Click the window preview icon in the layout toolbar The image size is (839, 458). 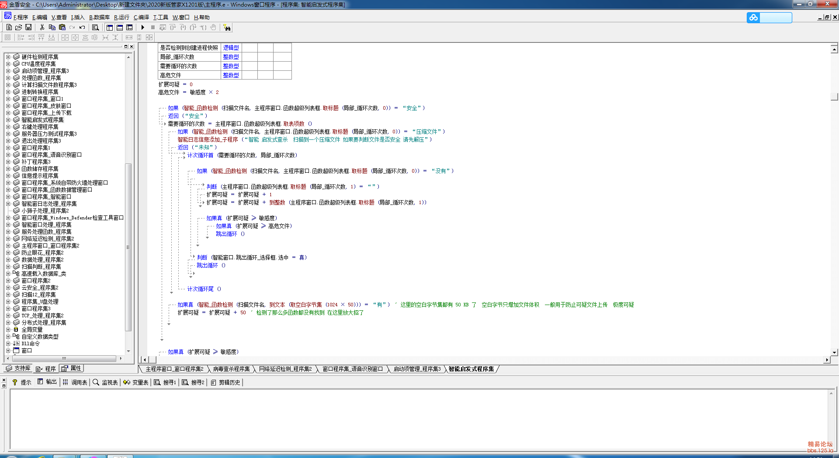click(7, 38)
